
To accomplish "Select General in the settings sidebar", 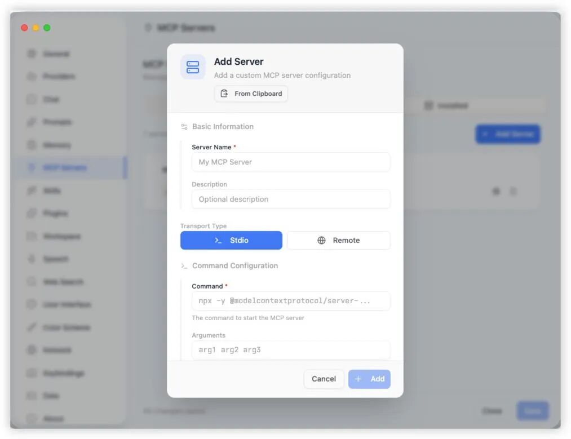I will [56, 54].
